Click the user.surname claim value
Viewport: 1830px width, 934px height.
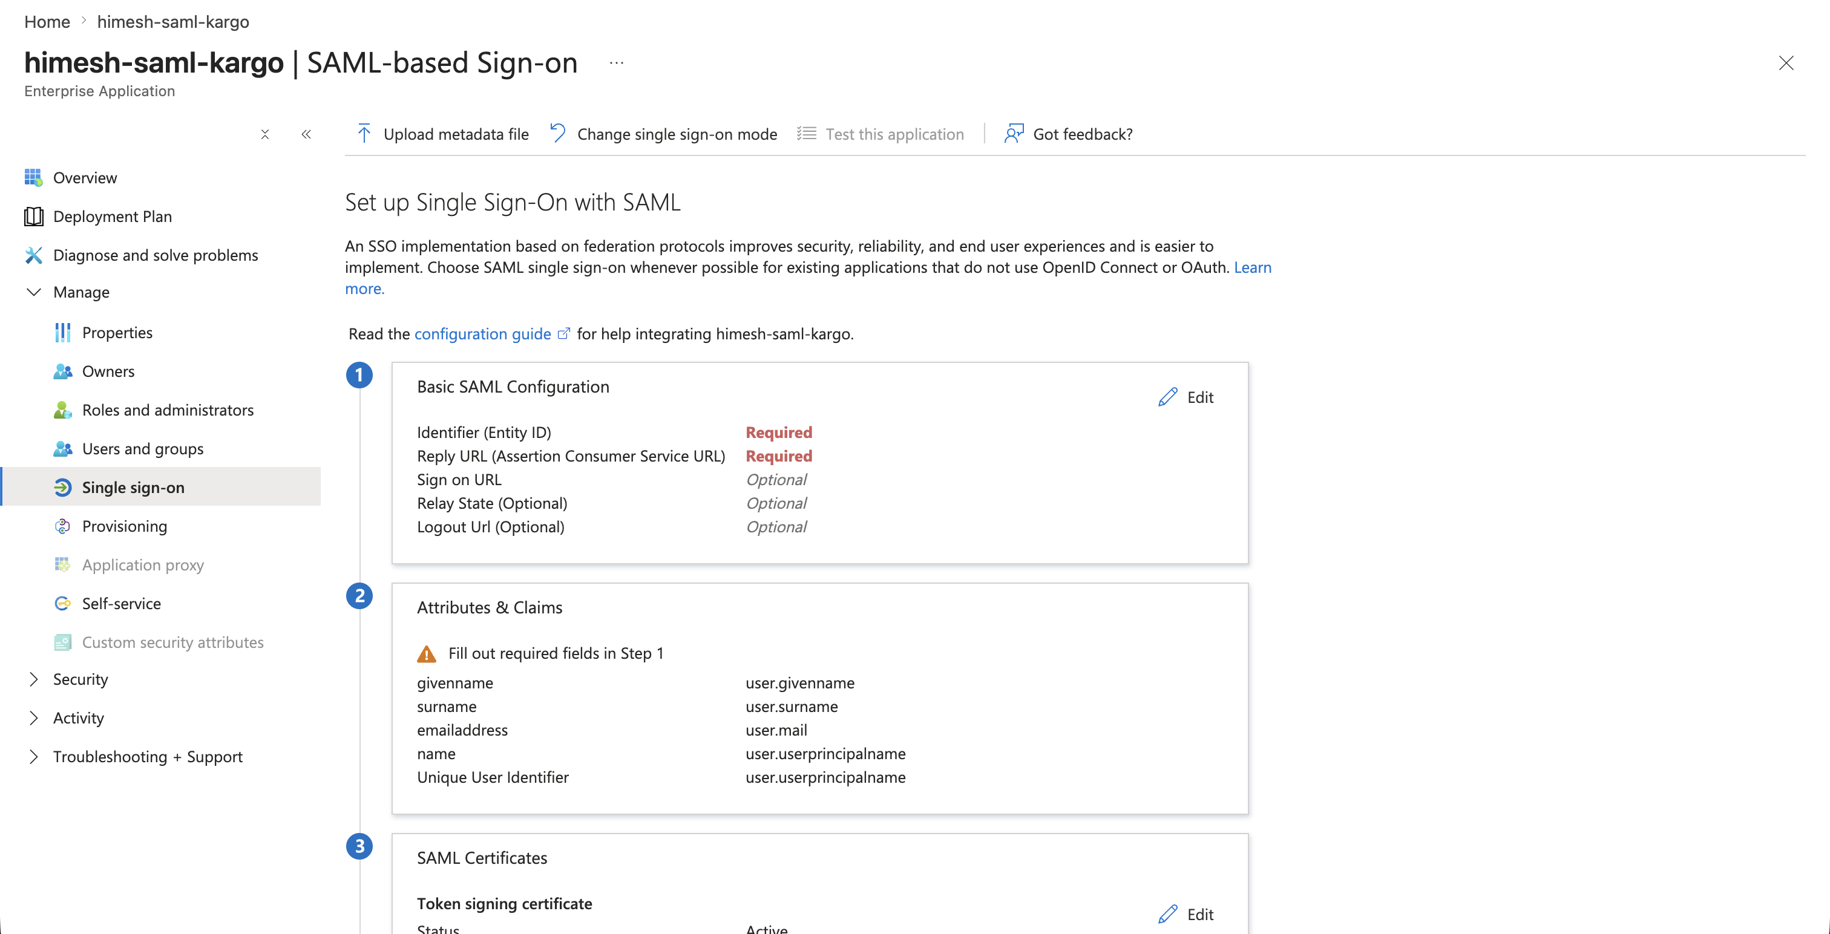coord(792,707)
